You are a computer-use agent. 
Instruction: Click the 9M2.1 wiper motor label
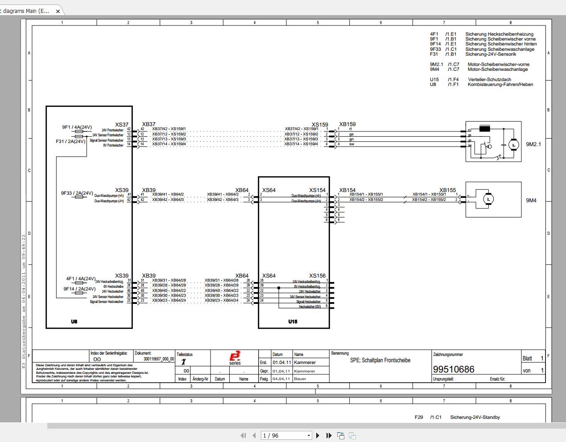click(x=533, y=144)
